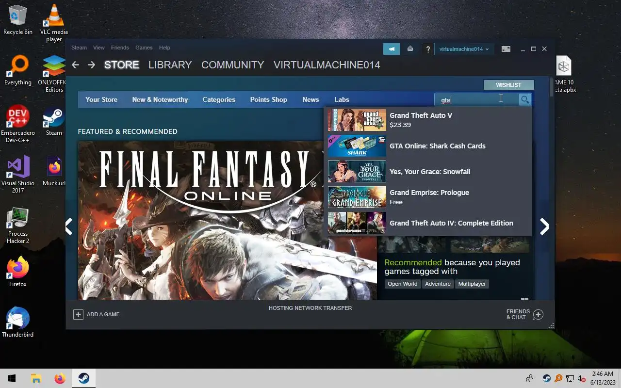621x388 pixels.
Task: Click the Steam back navigation arrow
Action: pos(75,65)
